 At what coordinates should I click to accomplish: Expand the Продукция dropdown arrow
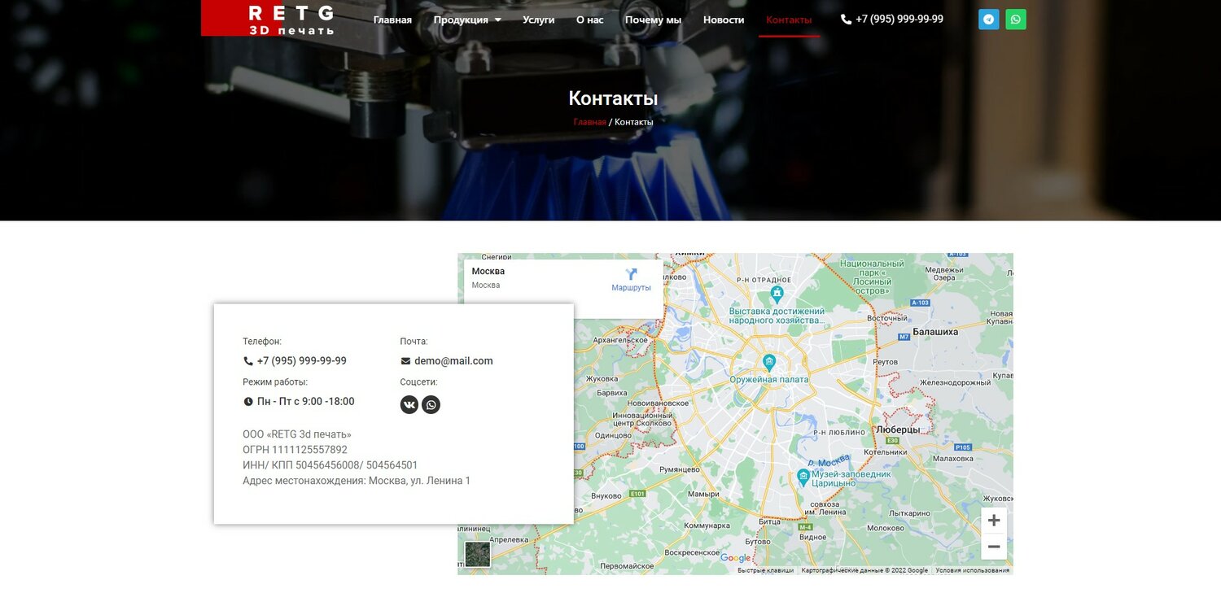tap(497, 20)
